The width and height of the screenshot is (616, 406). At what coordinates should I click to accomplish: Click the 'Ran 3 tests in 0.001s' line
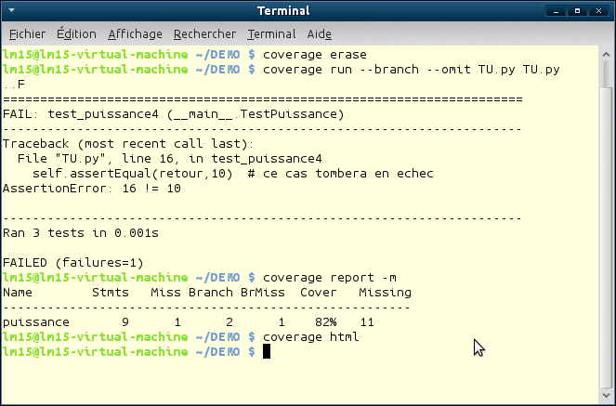[80, 233]
